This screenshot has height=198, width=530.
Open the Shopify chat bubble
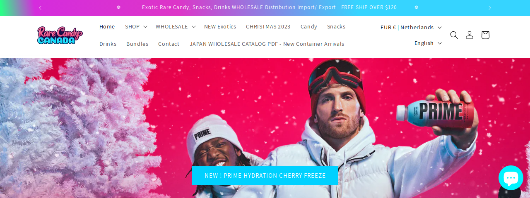[x=511, y=178]
